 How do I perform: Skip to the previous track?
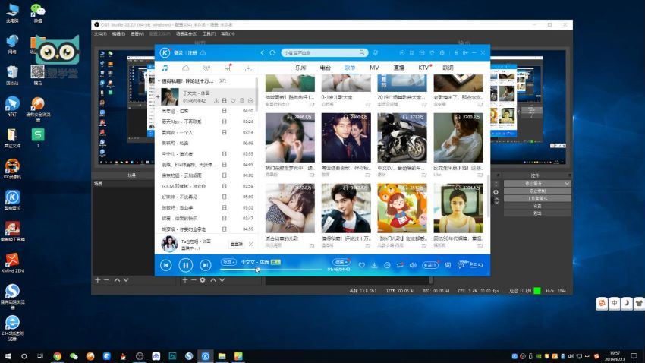[x=165, y=266]
